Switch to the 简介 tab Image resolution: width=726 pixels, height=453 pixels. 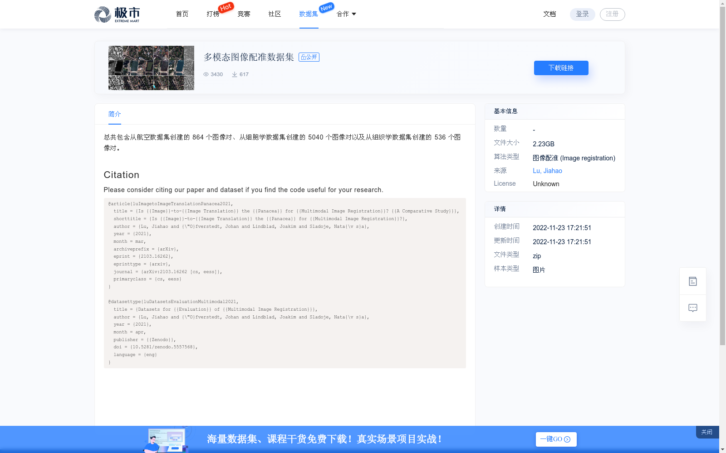coord(115,114)
